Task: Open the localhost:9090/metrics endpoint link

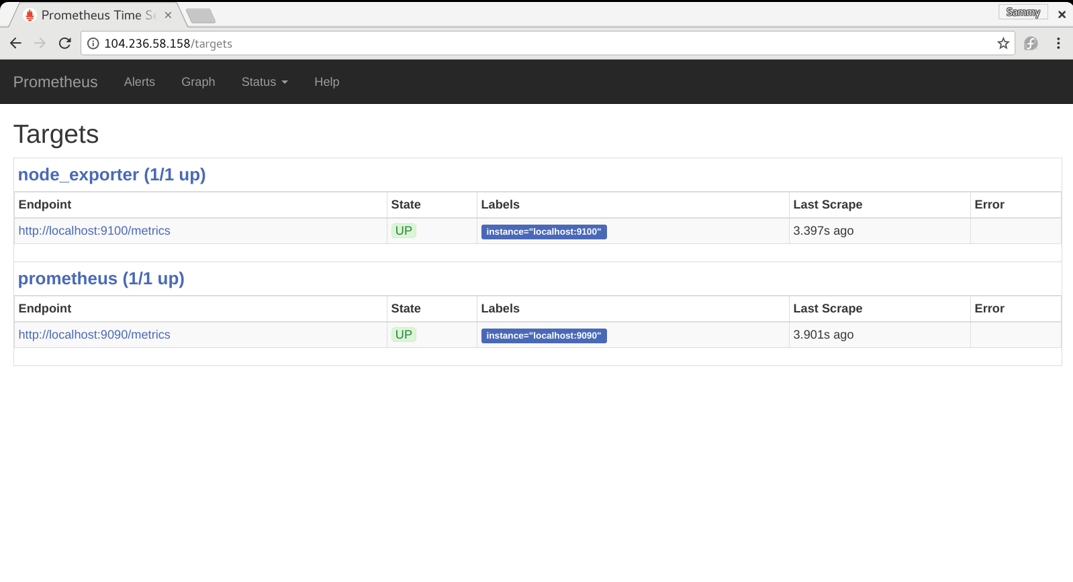Action: click(95, 335)
